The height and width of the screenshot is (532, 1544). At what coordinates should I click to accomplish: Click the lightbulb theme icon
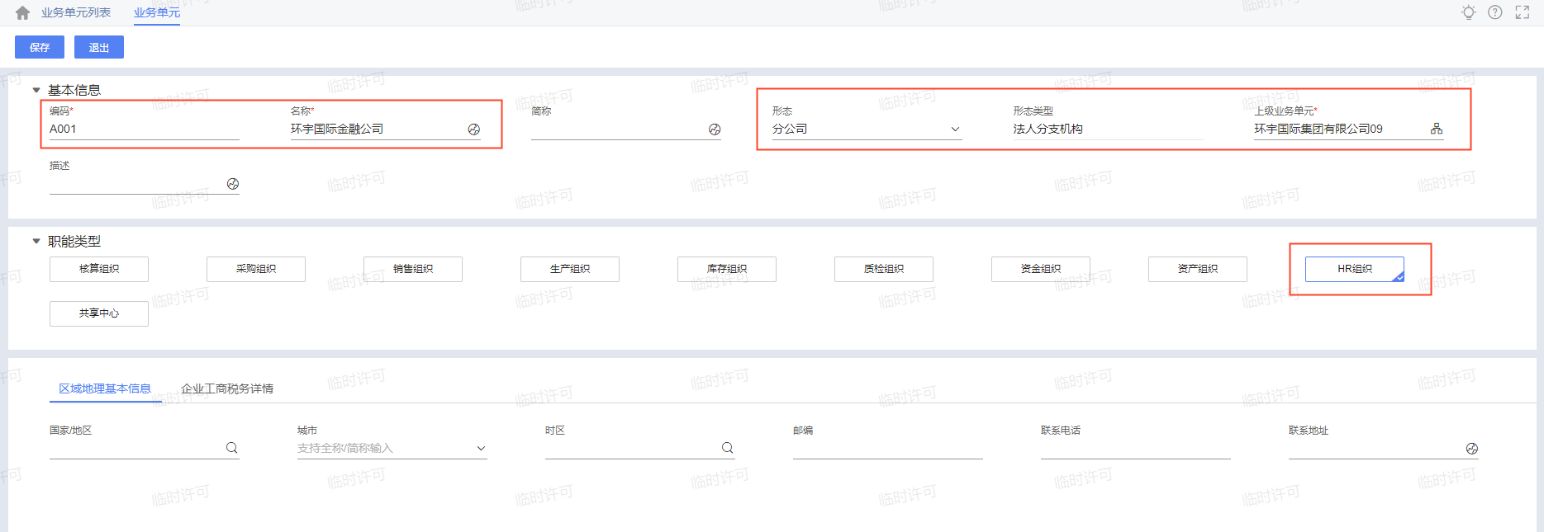coord(1468,12)
